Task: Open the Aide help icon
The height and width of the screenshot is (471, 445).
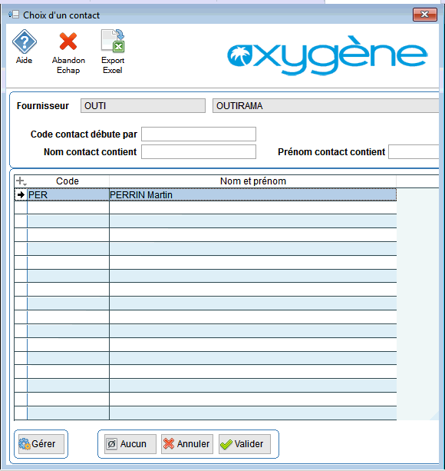Action: pyautogui.click(x=25, y=41)
